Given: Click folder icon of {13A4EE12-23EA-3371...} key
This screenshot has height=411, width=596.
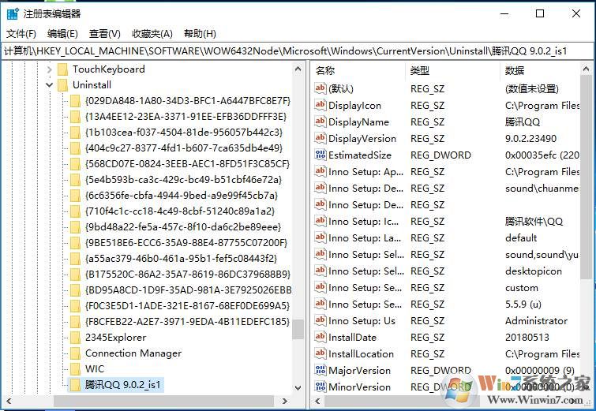Looking at the screenshot, I should [75, 117].
